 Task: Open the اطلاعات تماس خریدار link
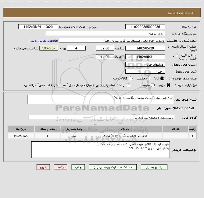(x=44, y=41)
